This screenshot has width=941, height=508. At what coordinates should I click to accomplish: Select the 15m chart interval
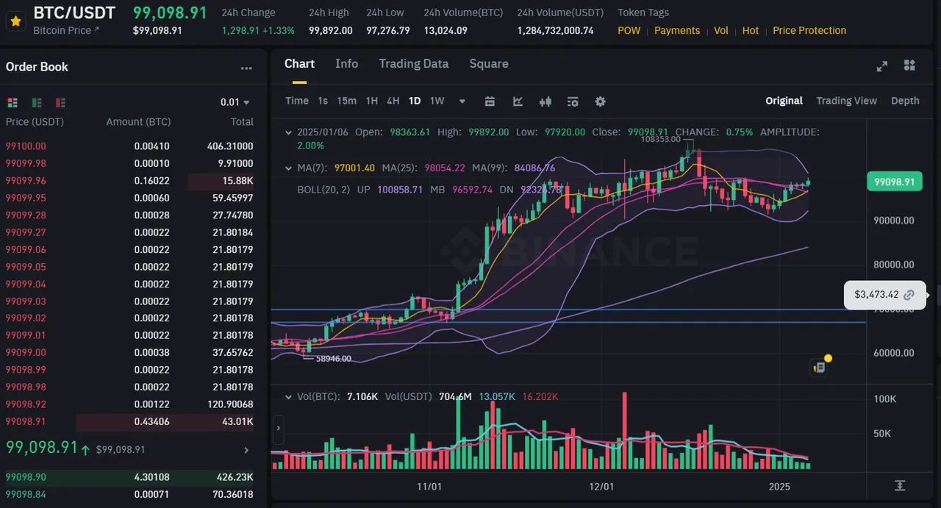click(x=347, y=101)
